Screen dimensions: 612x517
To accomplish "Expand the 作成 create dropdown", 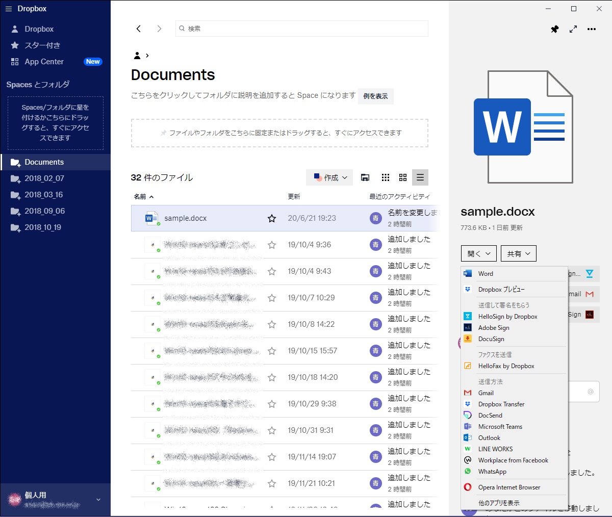I will point(330,177).
